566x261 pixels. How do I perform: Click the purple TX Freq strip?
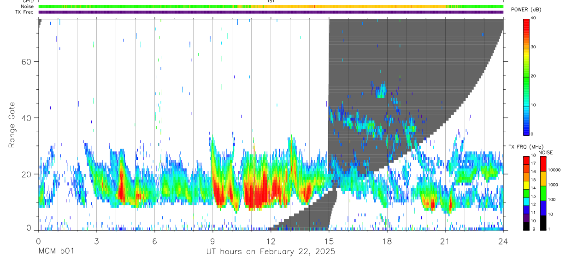[271, 12]
